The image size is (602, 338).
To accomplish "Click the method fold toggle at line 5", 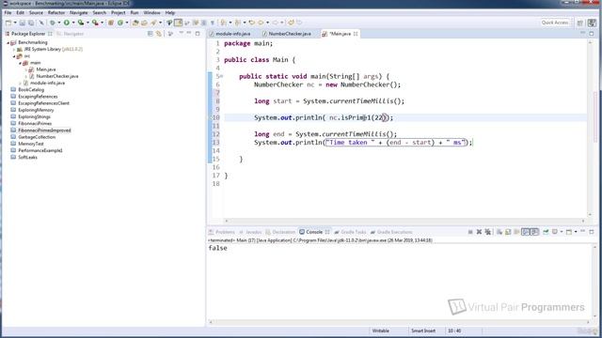I will [222, 76].
